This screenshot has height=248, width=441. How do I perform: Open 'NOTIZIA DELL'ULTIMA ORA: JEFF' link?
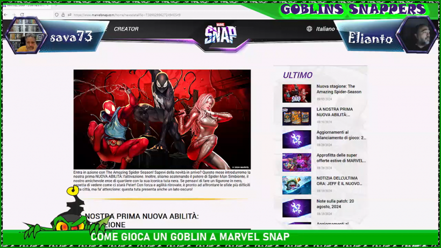(x=339, y=181)
